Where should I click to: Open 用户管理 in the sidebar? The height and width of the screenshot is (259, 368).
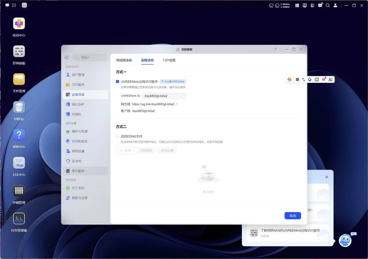[85, 75]
